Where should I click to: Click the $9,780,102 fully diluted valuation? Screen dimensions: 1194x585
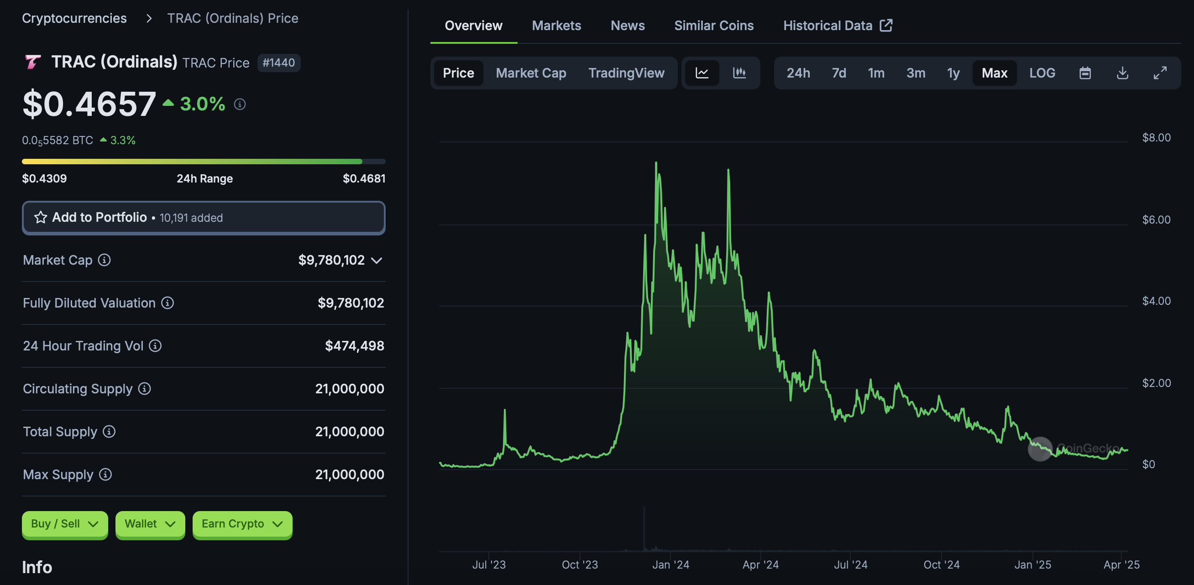point(351,303)
